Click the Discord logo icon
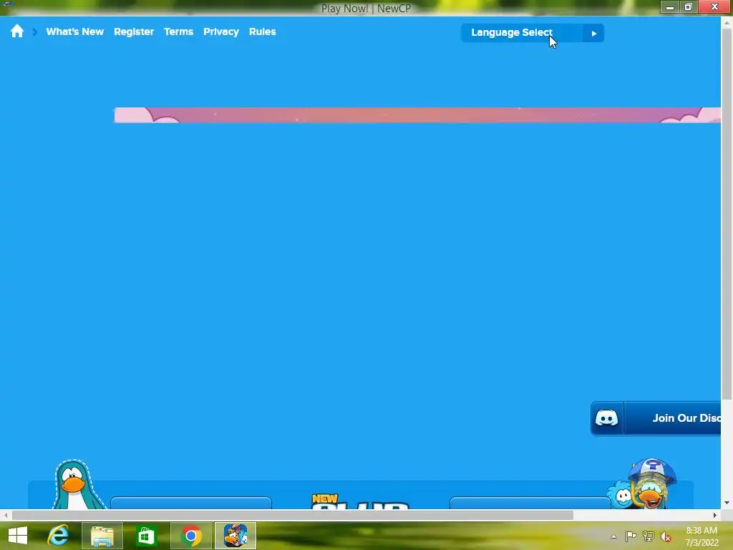This screenshot has width=733, height=550. 607,418
